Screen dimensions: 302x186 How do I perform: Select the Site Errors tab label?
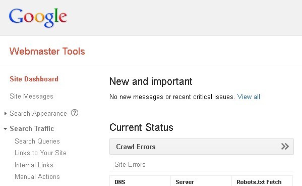coord(130,164)
